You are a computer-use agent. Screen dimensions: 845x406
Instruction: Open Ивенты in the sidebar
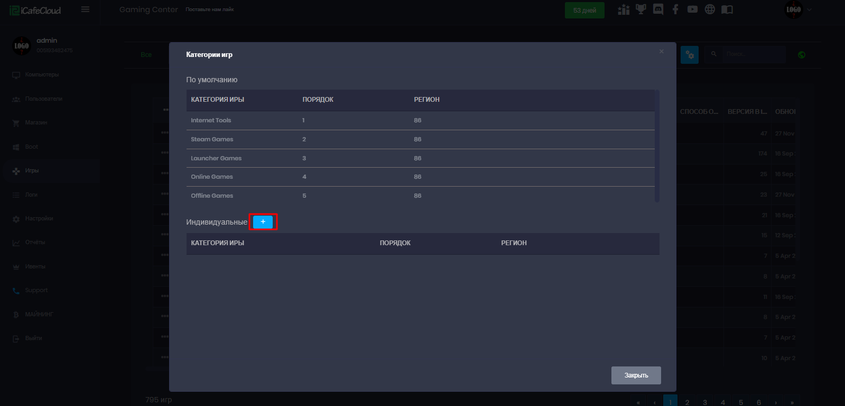tap(35, 266)
